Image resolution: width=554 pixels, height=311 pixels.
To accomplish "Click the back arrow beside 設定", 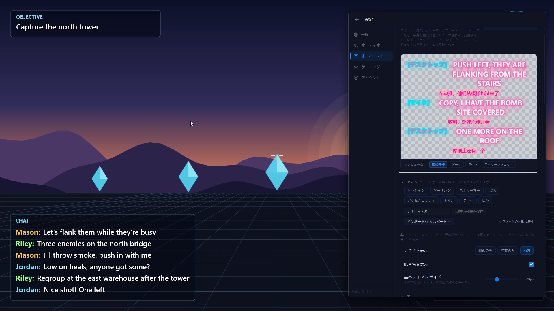I will pyautogui.click(x=357, y=19).
